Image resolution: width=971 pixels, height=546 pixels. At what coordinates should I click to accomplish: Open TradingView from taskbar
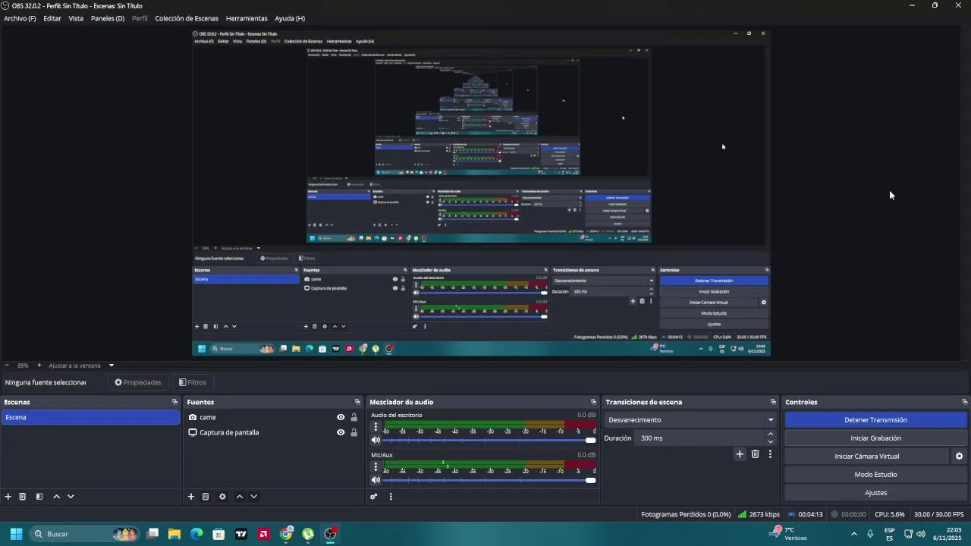[241, 534]
